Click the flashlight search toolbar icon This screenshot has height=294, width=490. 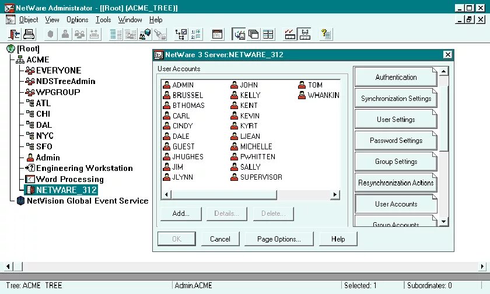coord(160,34)
